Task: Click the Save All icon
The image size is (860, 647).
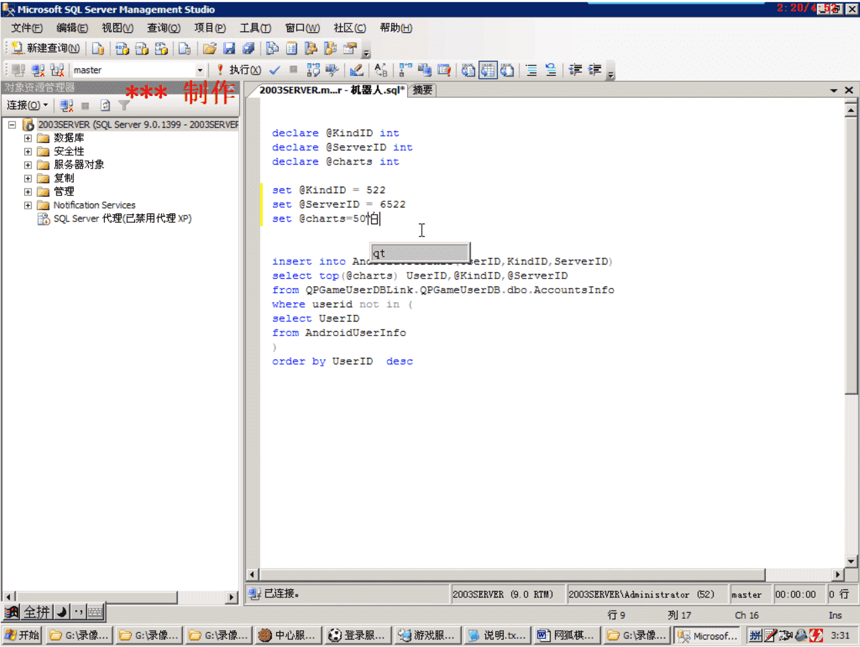Action: [249, 48]
